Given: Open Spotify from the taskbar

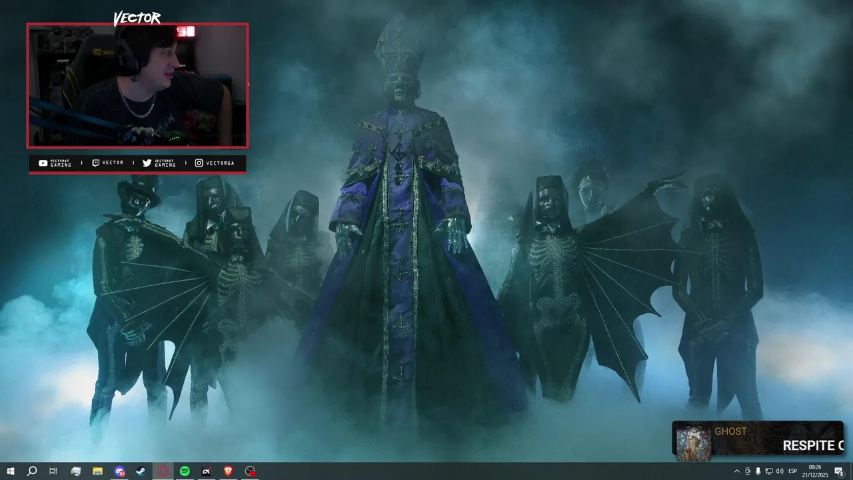Looking at the screenshot, I should [185, 471].
